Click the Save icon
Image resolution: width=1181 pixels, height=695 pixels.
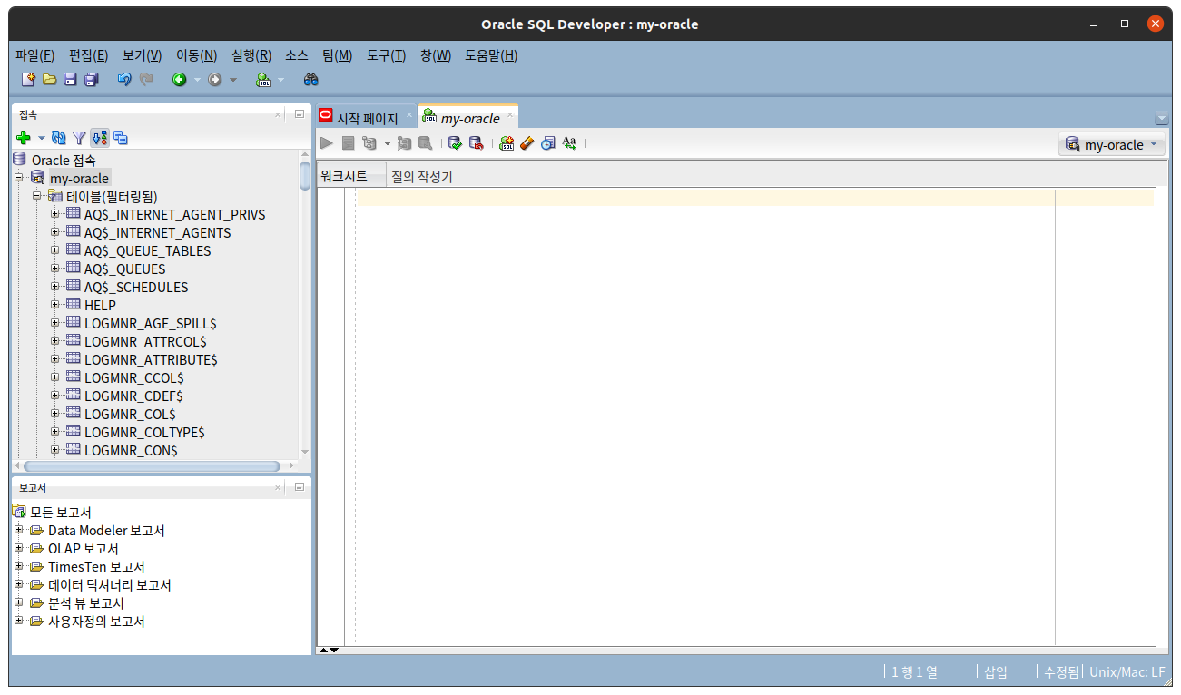(x=70, y=80)
